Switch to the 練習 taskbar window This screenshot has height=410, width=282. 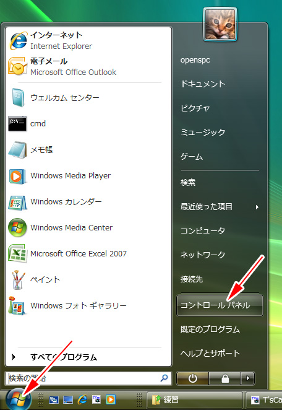click(x=195, y=400)
